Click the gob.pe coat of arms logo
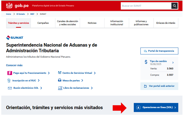This screenshot has width=184, height=116. pos(9,6)
